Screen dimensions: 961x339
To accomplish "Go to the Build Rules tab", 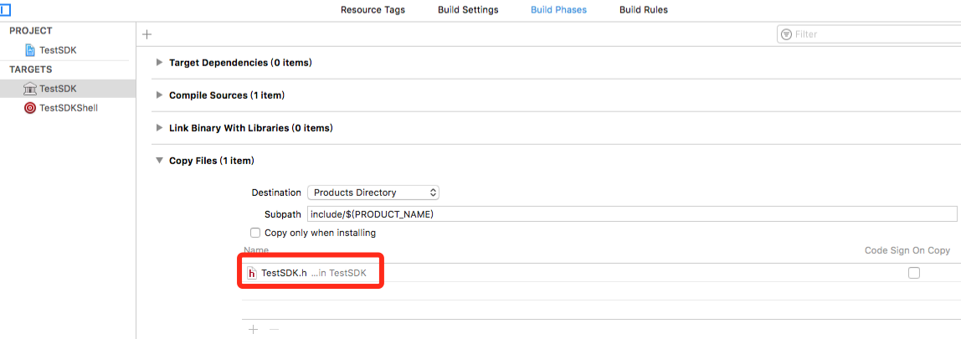I will pos(643,10).
